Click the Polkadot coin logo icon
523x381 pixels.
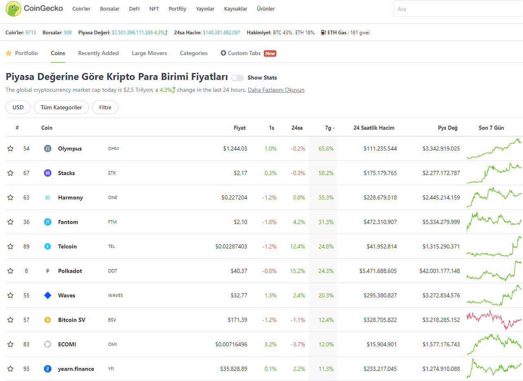point(48,271)
